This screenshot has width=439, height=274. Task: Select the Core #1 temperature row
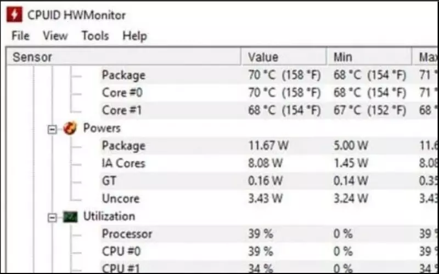[x=269, y=110]
